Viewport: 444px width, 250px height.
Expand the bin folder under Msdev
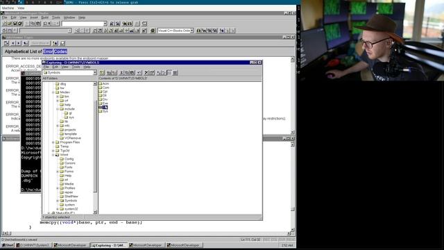point(58,97)
